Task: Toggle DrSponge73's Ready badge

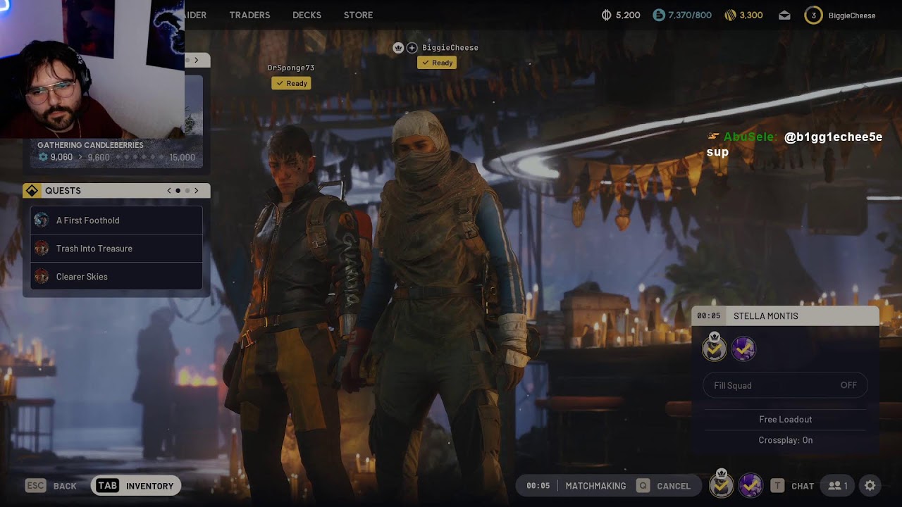Action: coord(291,83)
